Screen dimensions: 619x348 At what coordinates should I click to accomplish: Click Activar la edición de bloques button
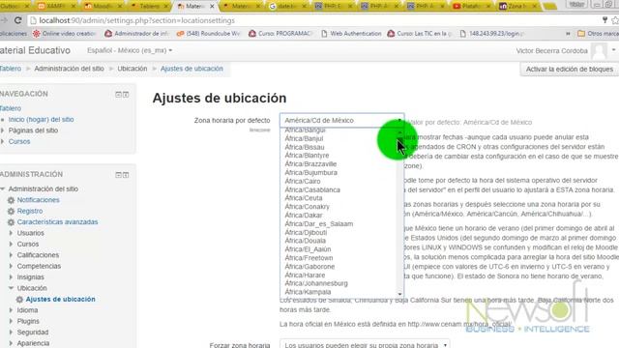point(570,69)
